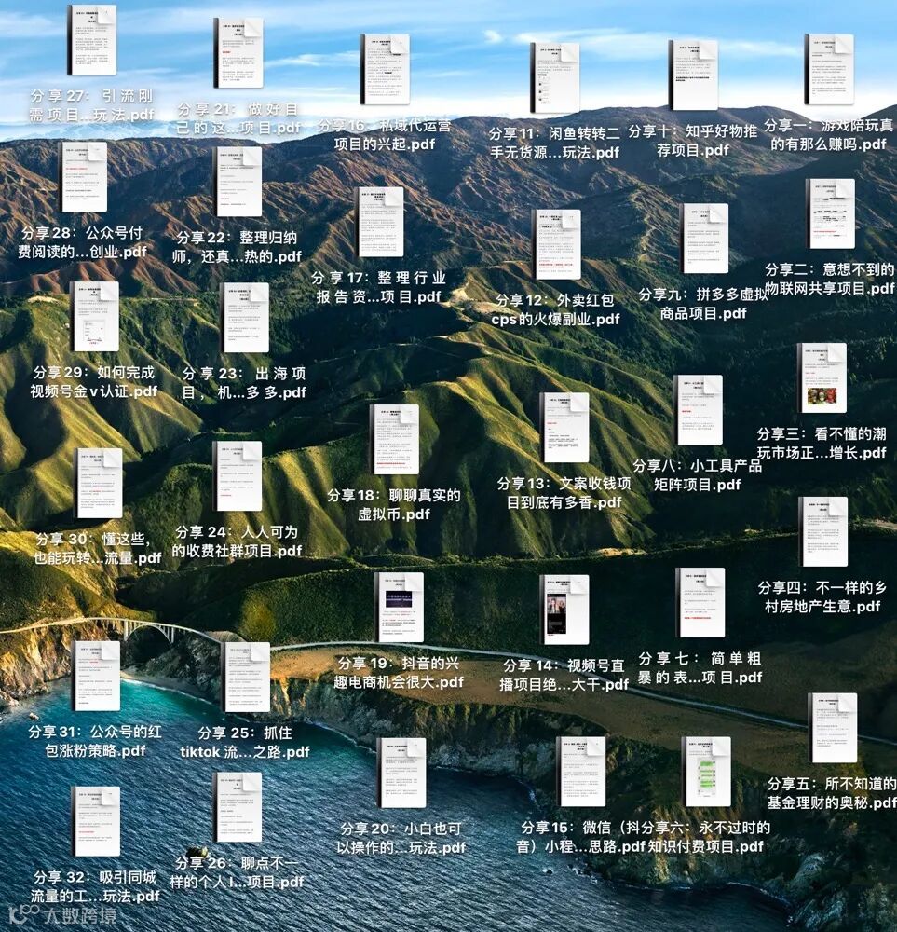The image size is (897, 932).
Task: Click the file name 分享13：文案收钱项目到底有多香.pdf
Action: pyautogui.click(x=564, y=493)
